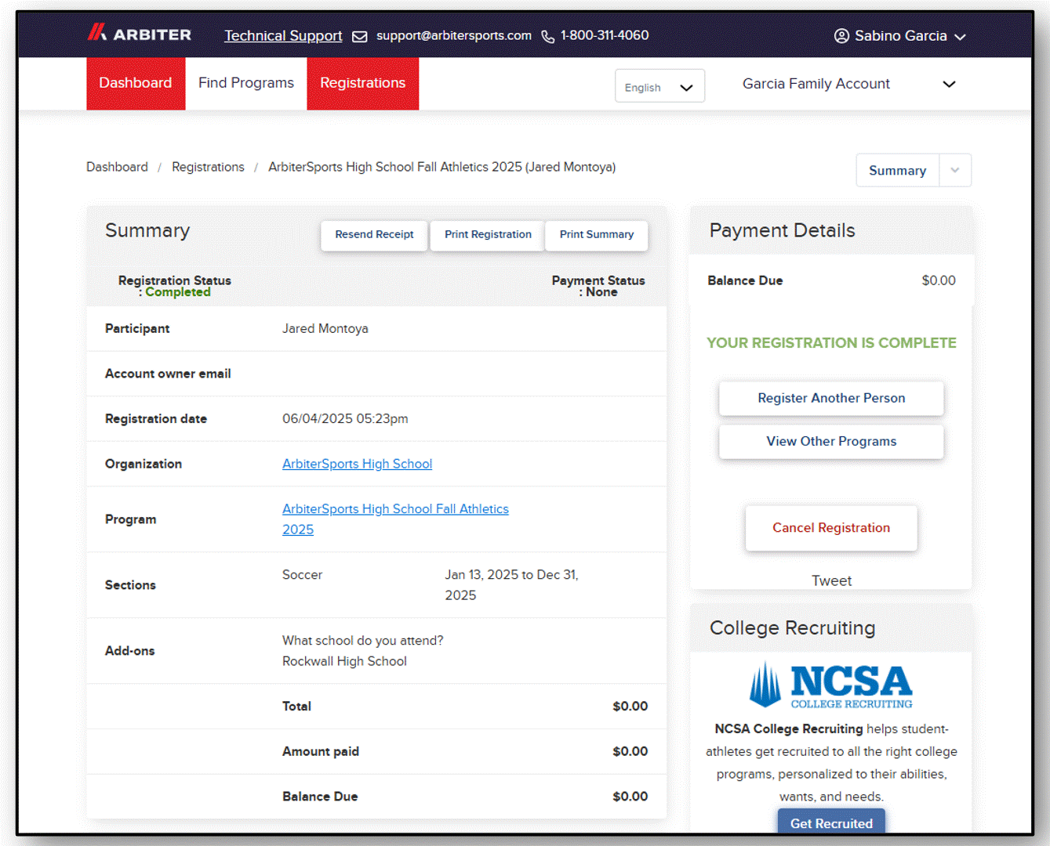Image resolution: width=1050 pixels, height=846 pixels.
Task: Click Print Summary button
Action: point(596,235)
